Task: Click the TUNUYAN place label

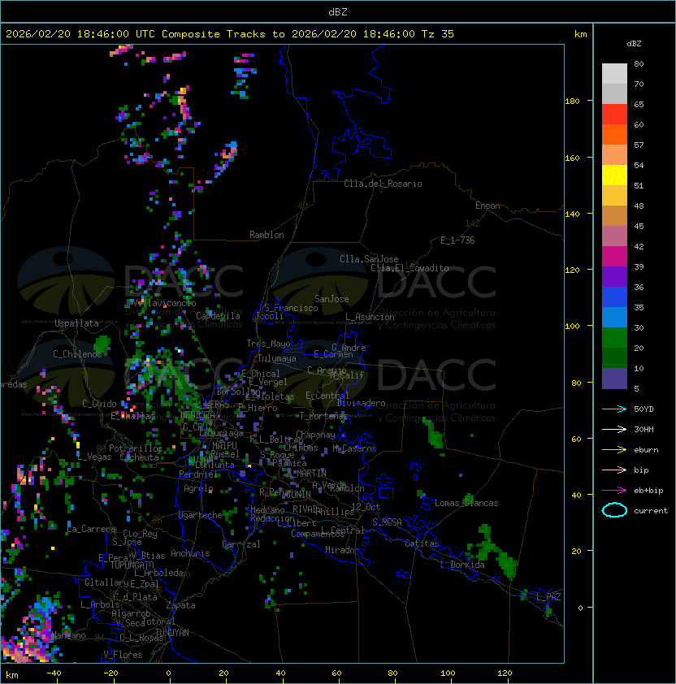Action: (x=172, y=633)
